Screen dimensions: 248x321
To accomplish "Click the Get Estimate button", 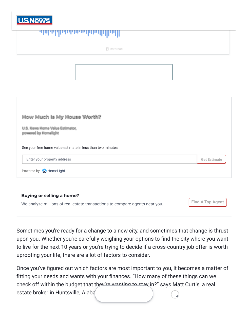I will click(x=212, y=159).
